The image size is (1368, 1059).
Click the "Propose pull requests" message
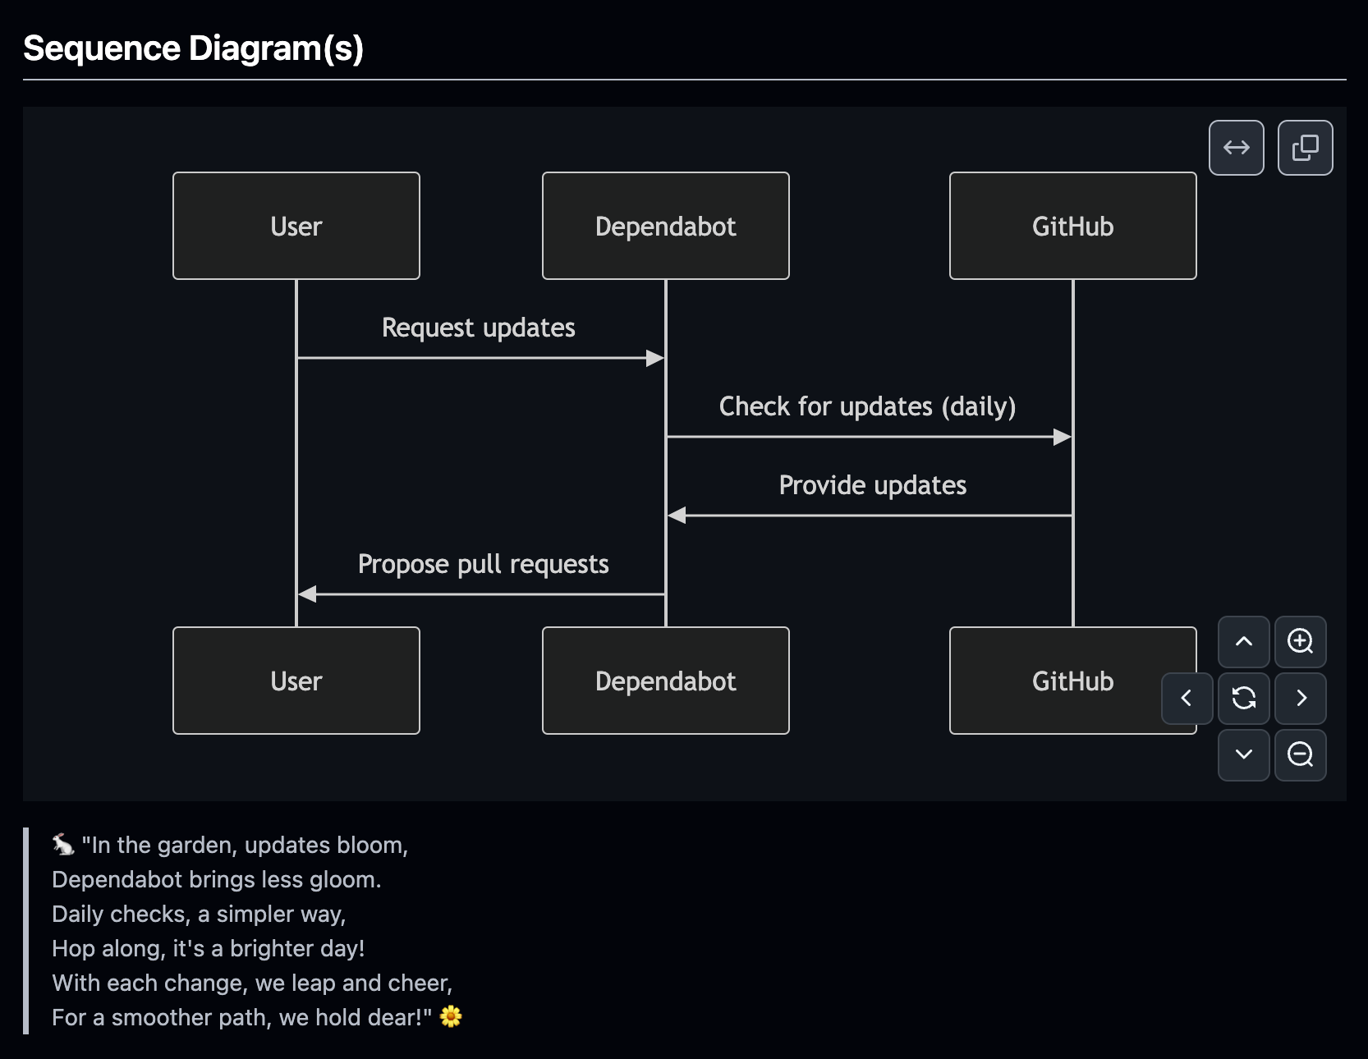(x=483, y=564)
